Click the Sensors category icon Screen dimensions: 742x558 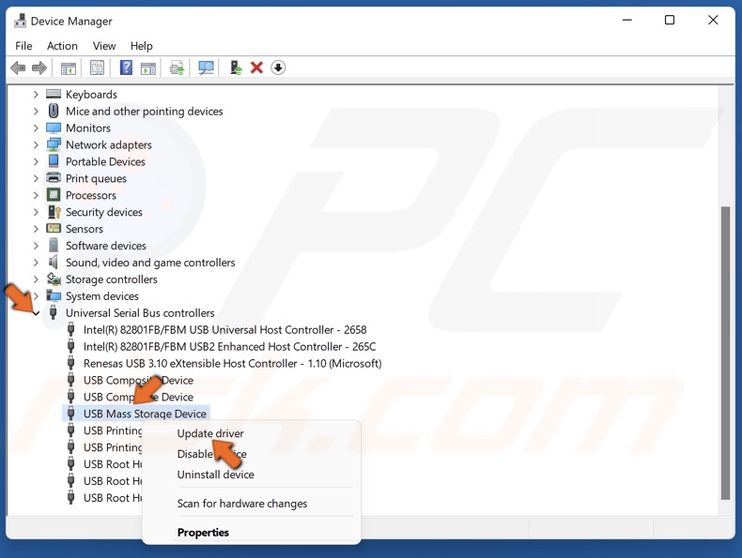54,229
